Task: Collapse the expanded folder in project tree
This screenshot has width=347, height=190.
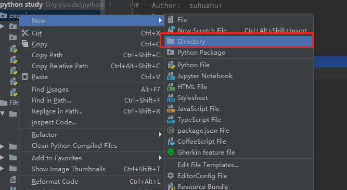Action: (x=3, y=114)
